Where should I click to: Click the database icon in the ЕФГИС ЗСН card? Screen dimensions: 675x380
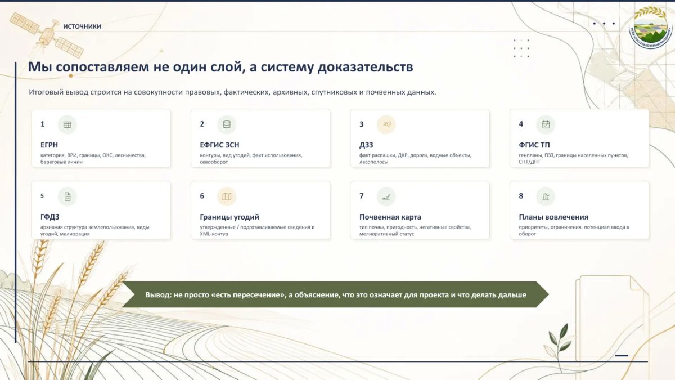click(227, 124)
